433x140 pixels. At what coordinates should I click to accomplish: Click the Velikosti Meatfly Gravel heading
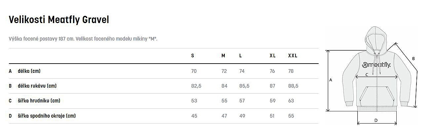coord(59,20)
